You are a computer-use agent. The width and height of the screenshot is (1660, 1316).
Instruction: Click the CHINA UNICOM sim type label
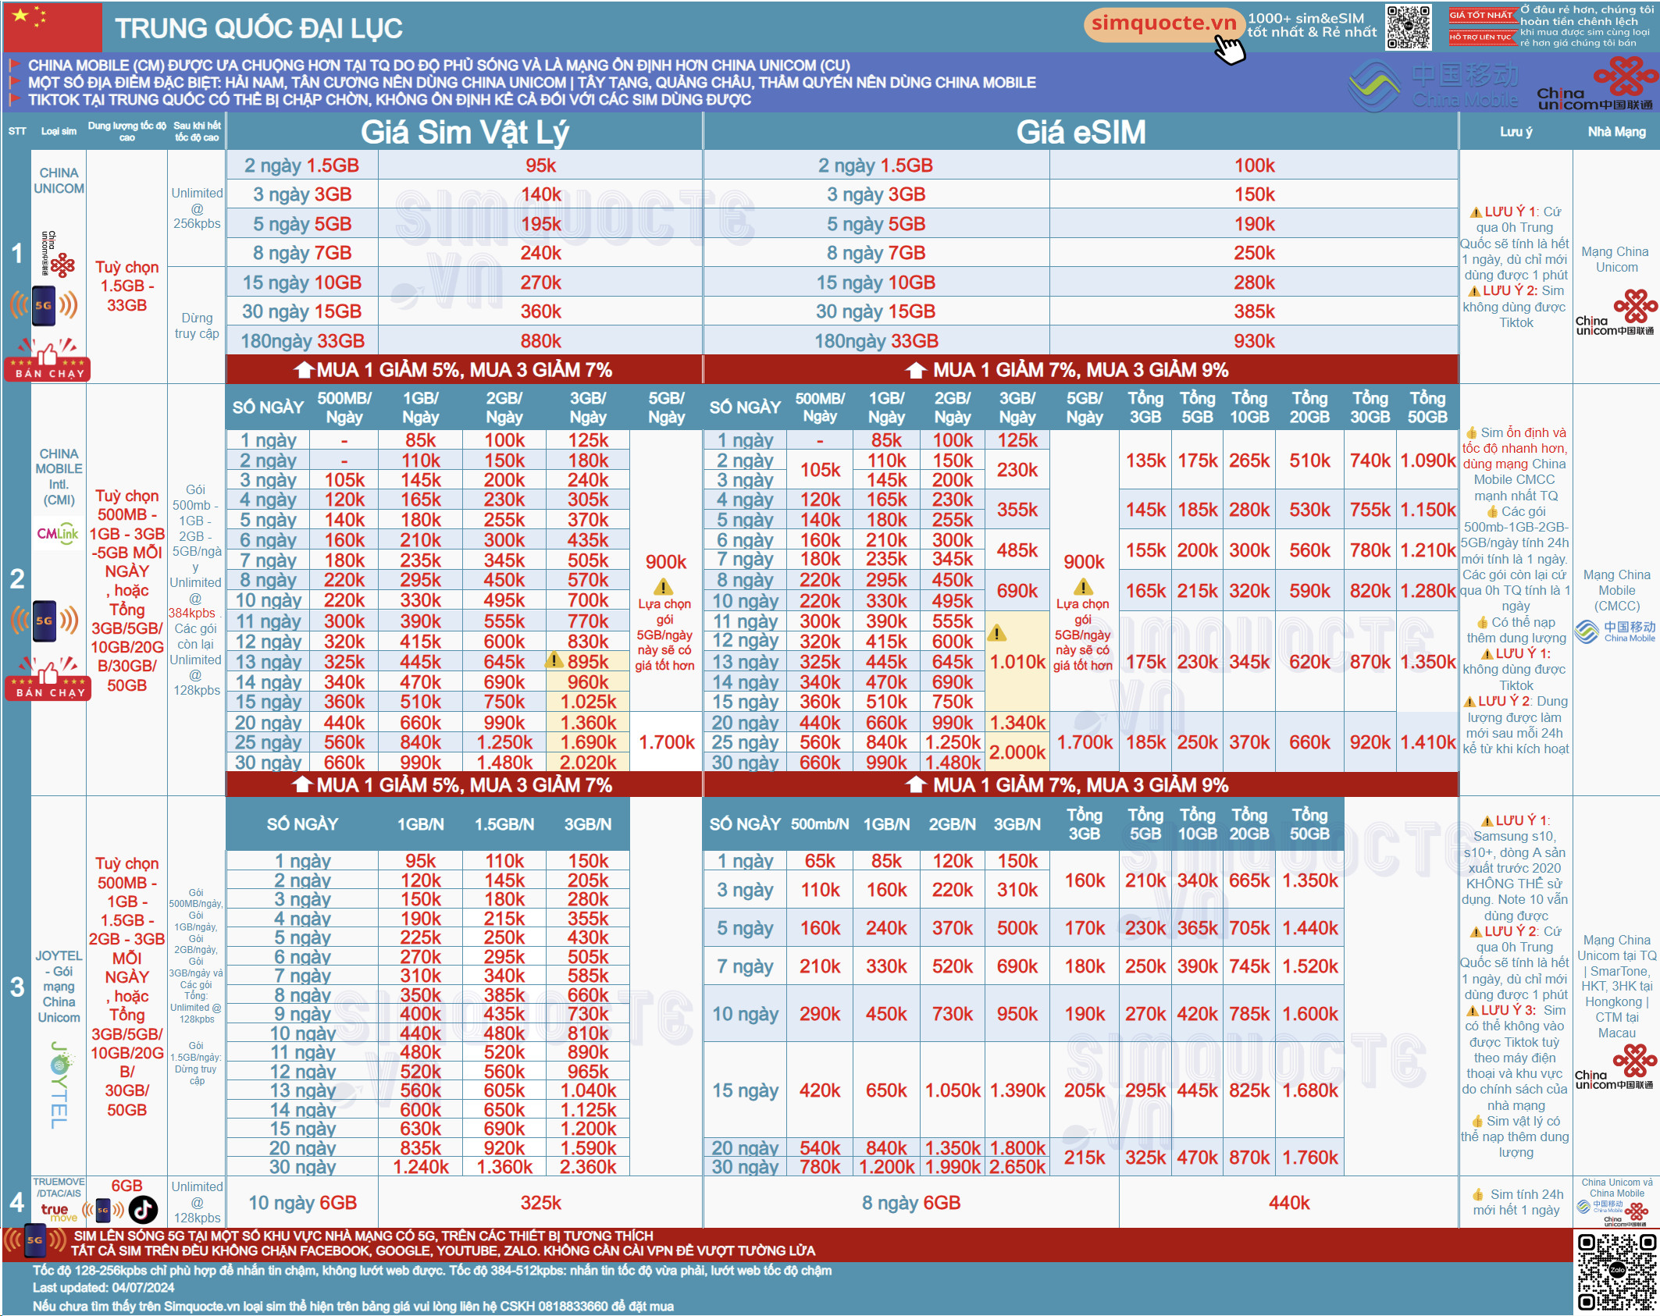click(x=59, y=180)
